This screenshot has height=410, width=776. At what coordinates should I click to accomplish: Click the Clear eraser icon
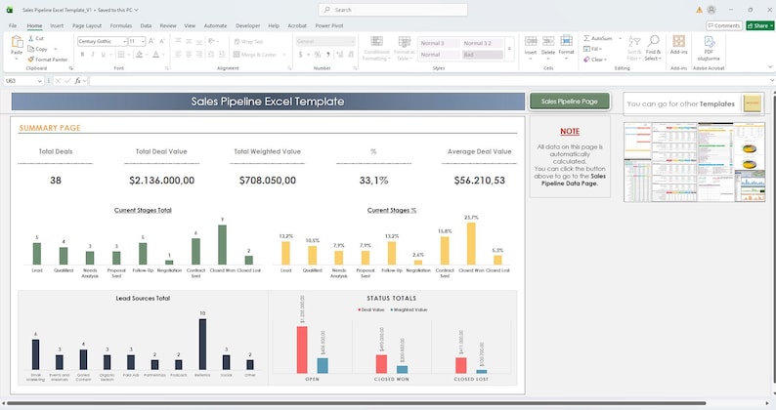586,60
